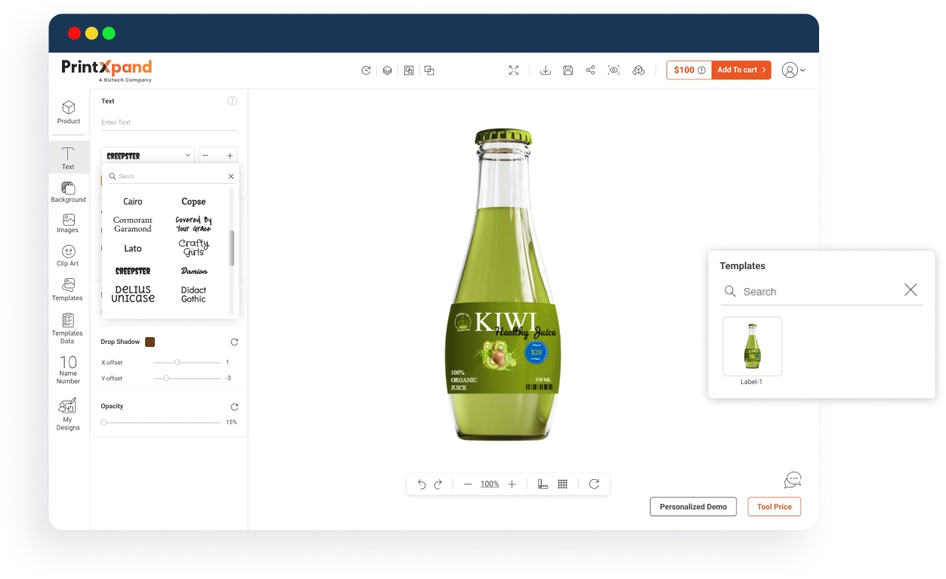Undo the last action
The width and height of the screenshot is (946, 579).
tap(422, 484)
